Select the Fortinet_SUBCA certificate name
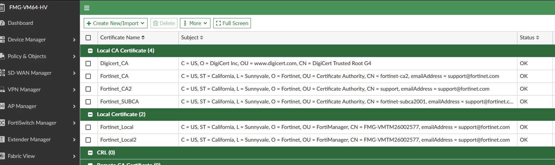555x165 pixels. [x=120, y=102]
